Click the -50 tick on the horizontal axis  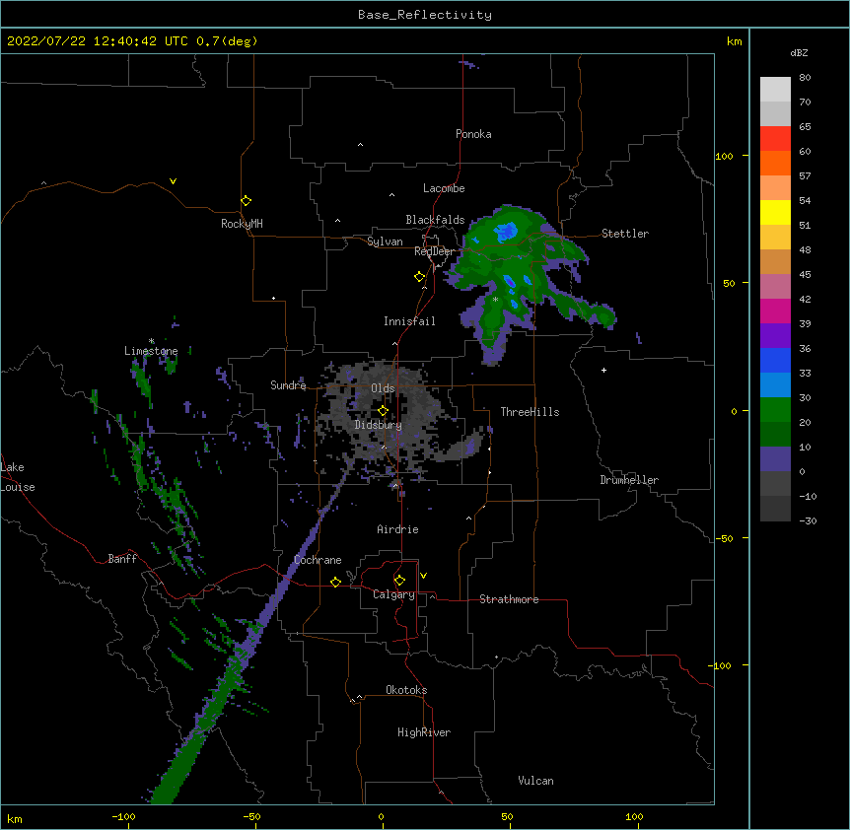(251, 816)
